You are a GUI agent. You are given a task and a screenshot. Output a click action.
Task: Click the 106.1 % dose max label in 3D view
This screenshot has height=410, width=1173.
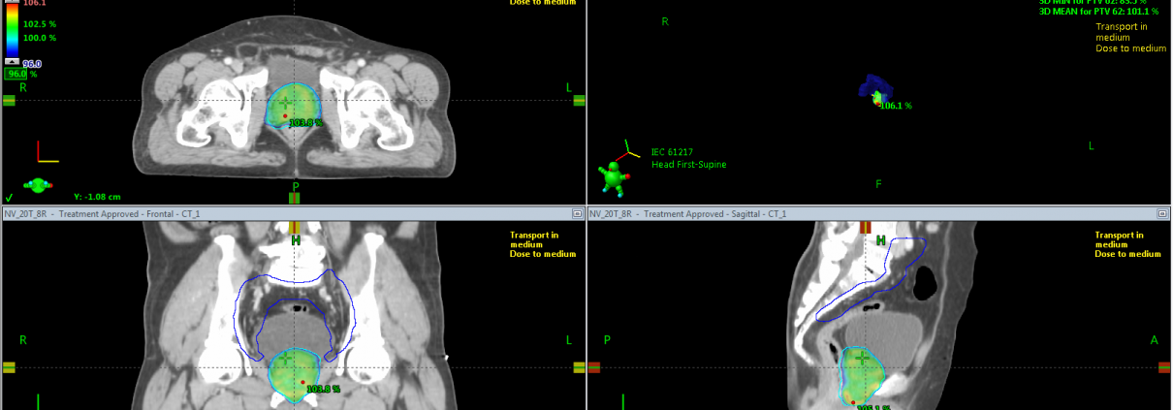(896, 106)
